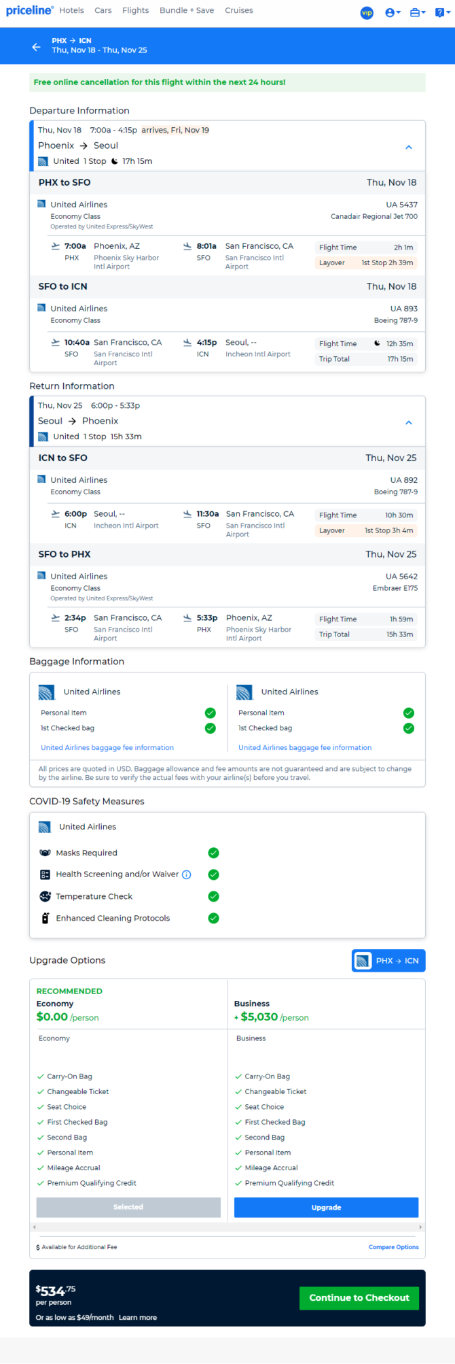Click the Upgrade button for Business
The height and width of the screenshot is (1364, 455).
326,1207
